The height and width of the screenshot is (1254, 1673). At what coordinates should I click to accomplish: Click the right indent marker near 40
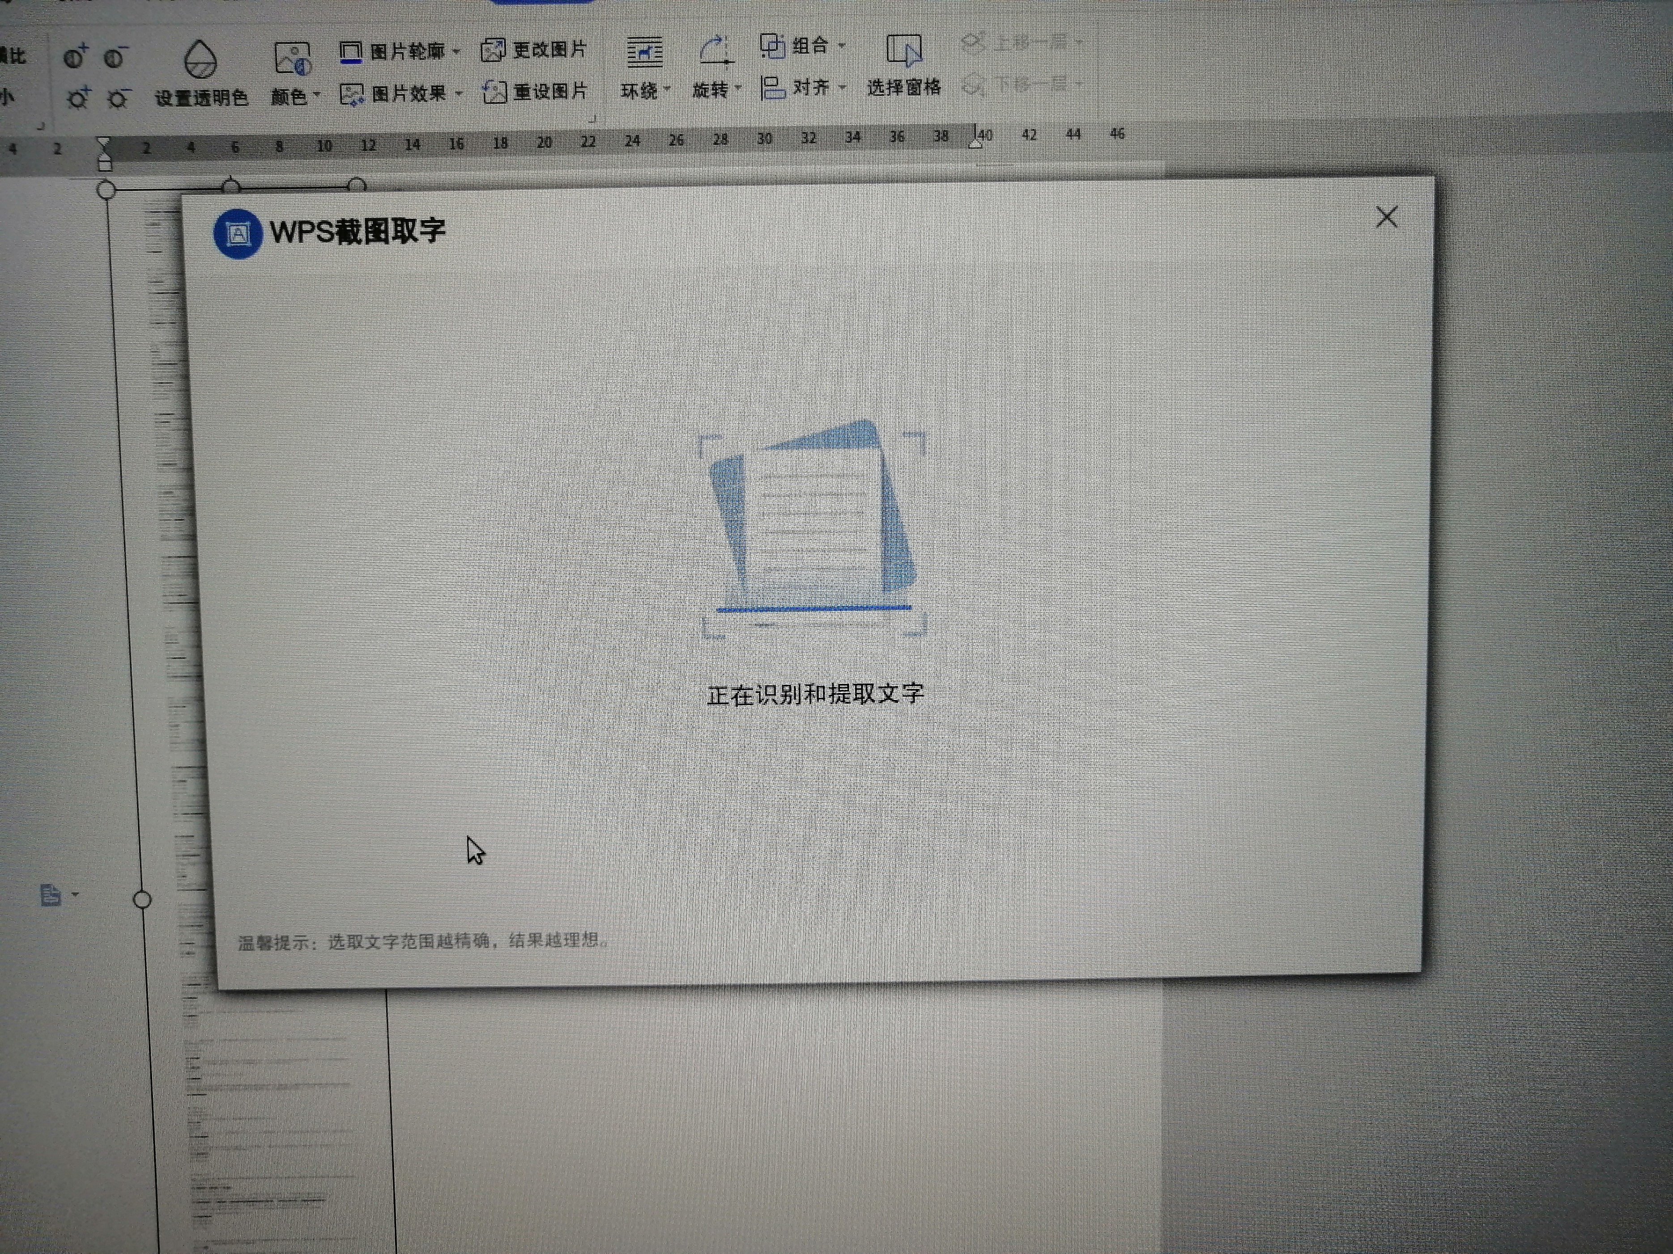coord(976,141)
